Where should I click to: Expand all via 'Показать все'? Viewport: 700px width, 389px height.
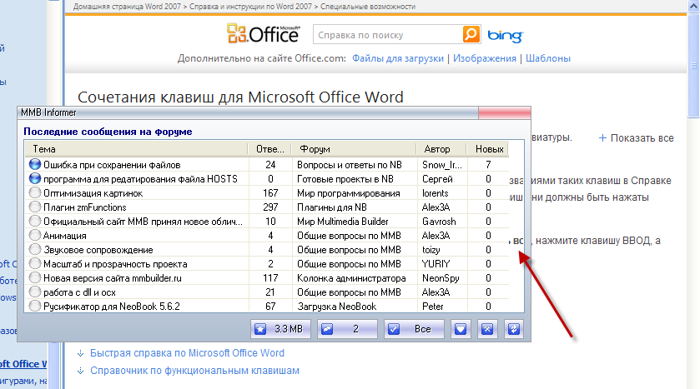pyautogui.click(x=636, y=138)
